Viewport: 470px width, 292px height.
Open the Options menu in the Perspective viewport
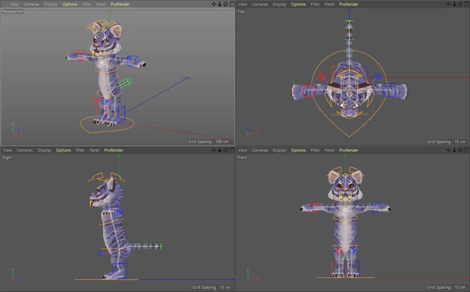point(70,4)
